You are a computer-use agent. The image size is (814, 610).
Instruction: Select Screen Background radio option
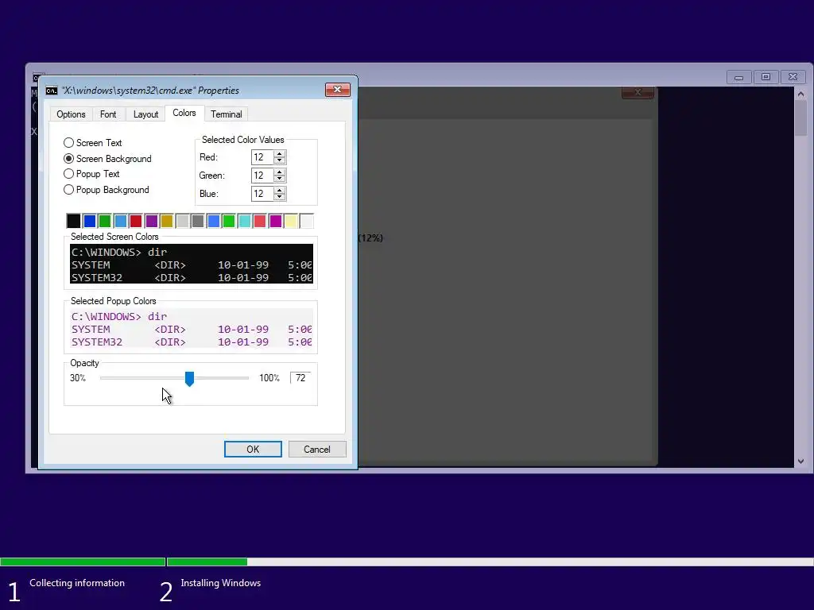click(x=107, y=159)
